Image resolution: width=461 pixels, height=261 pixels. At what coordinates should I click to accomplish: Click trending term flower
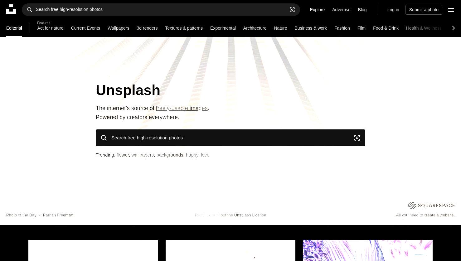coord(123,155)
